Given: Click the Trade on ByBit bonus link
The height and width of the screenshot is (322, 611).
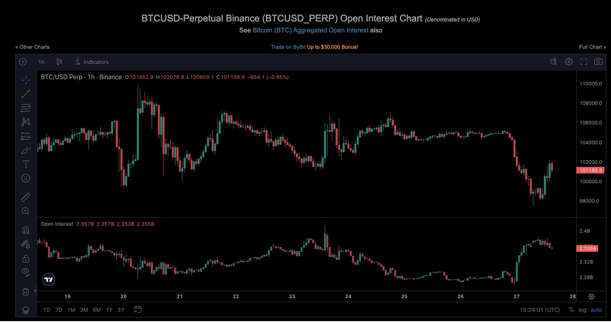Looking at the screenshot, I should 314,47.
